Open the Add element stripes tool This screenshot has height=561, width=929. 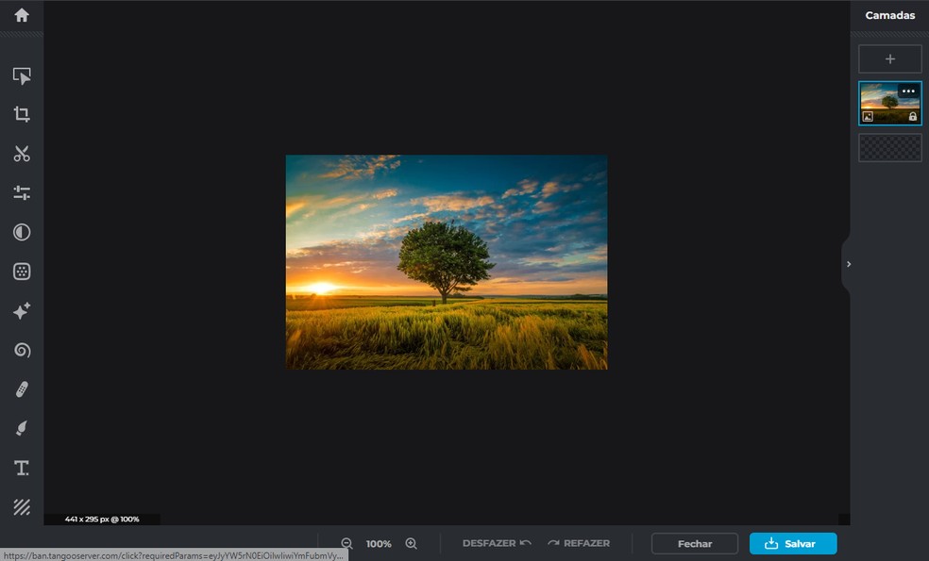(22, 507)
